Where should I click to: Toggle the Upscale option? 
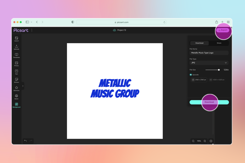[191, 75]
